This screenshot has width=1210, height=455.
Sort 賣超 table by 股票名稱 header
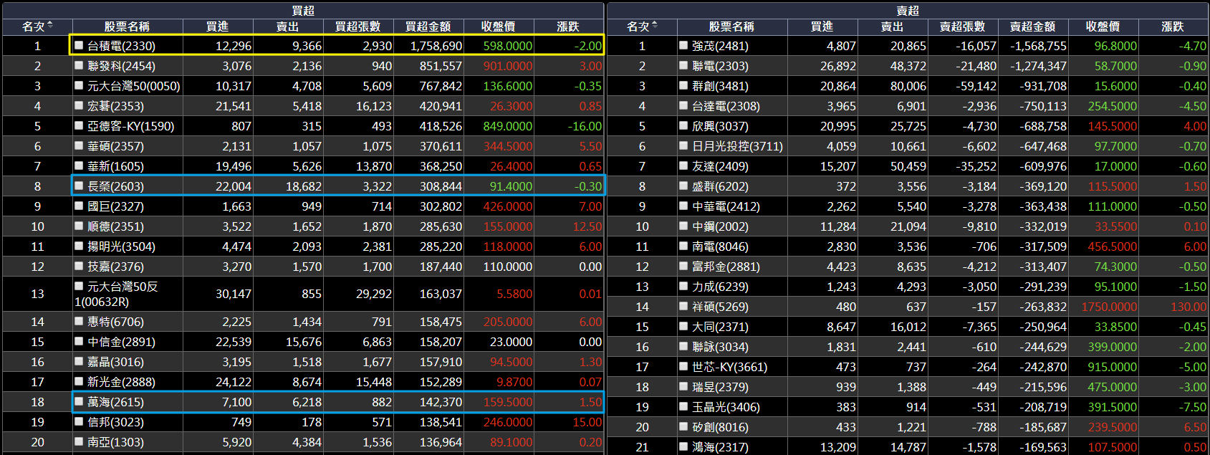tap(732, 27)
